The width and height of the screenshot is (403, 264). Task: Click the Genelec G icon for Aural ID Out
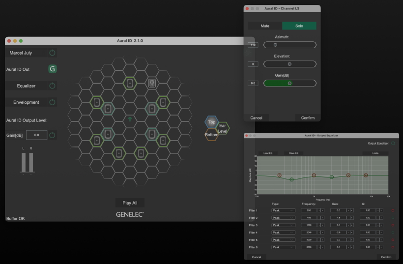[x=53, y=69]
